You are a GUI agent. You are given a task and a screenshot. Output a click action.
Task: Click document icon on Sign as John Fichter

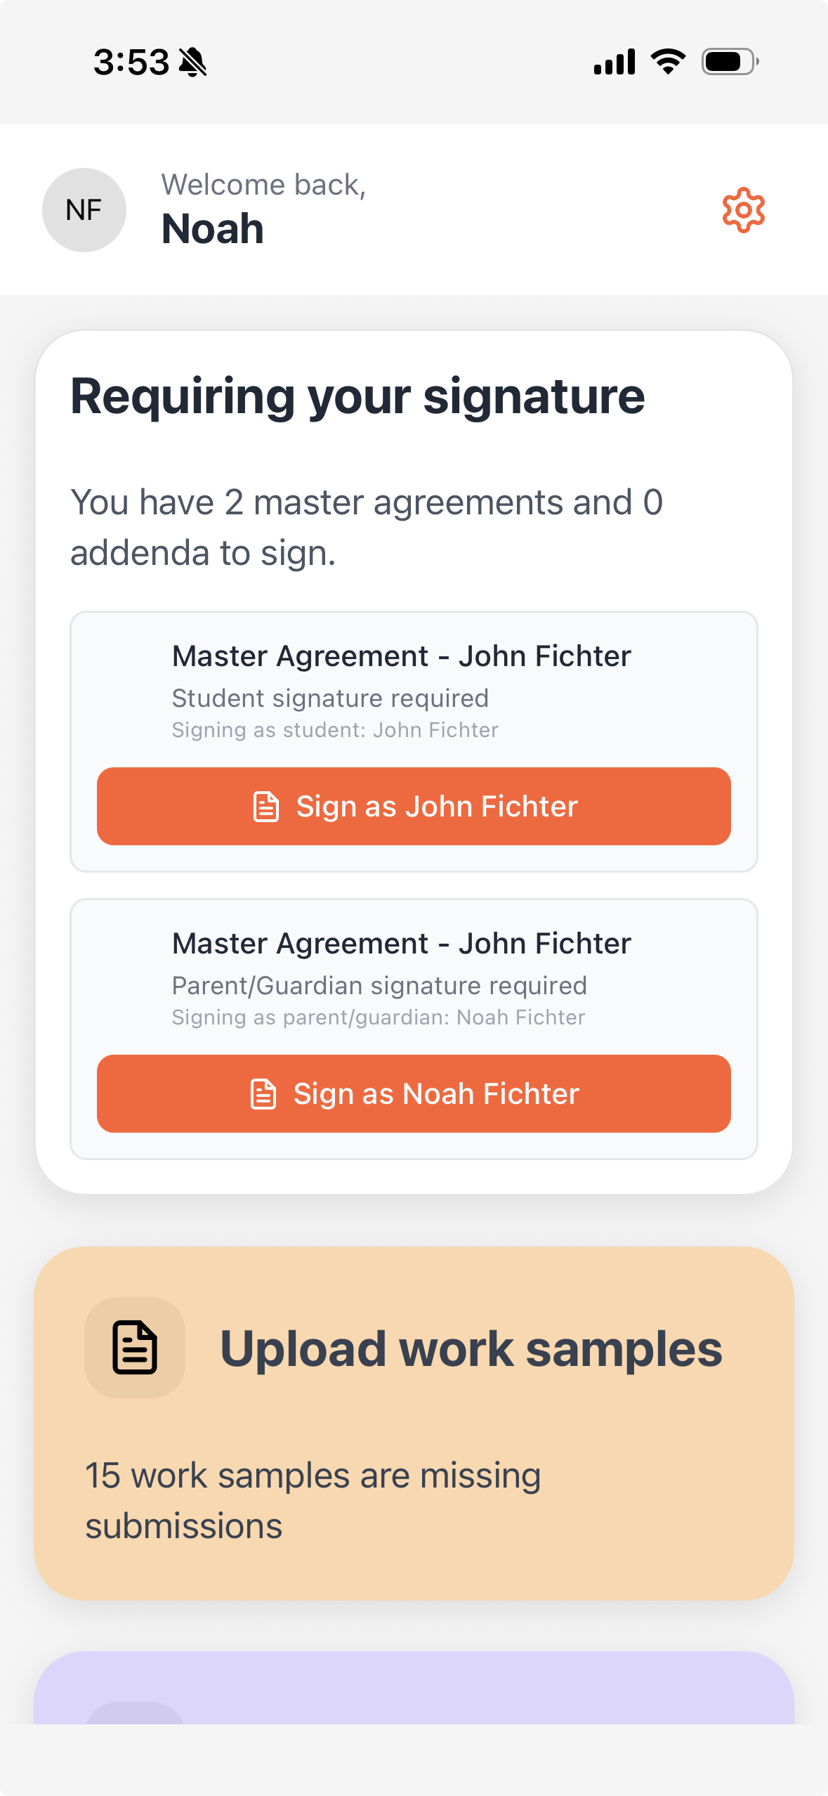tap(266, 807)
